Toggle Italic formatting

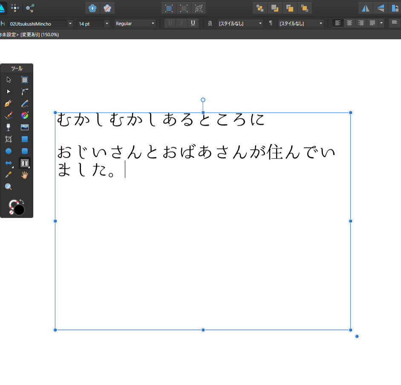(x=182, y=23)
